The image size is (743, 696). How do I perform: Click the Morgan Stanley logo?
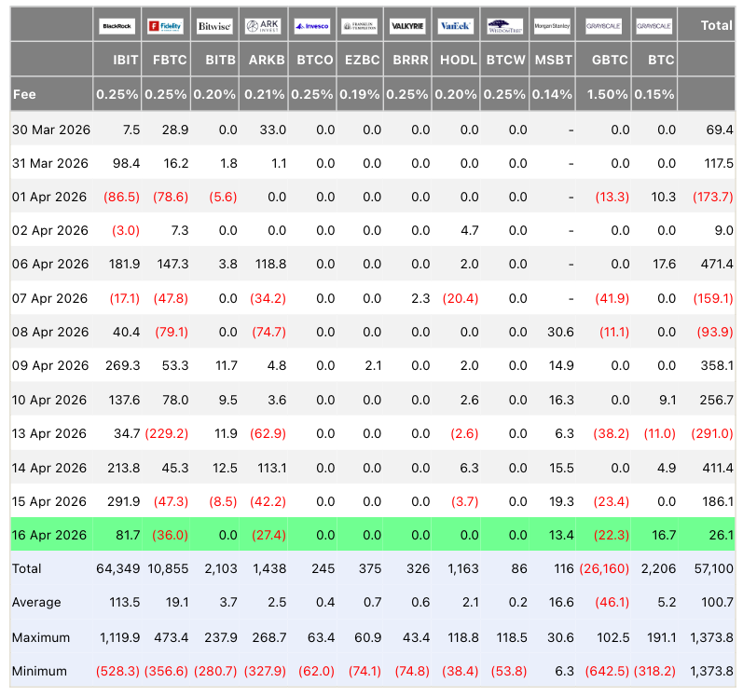pos(553,26)
